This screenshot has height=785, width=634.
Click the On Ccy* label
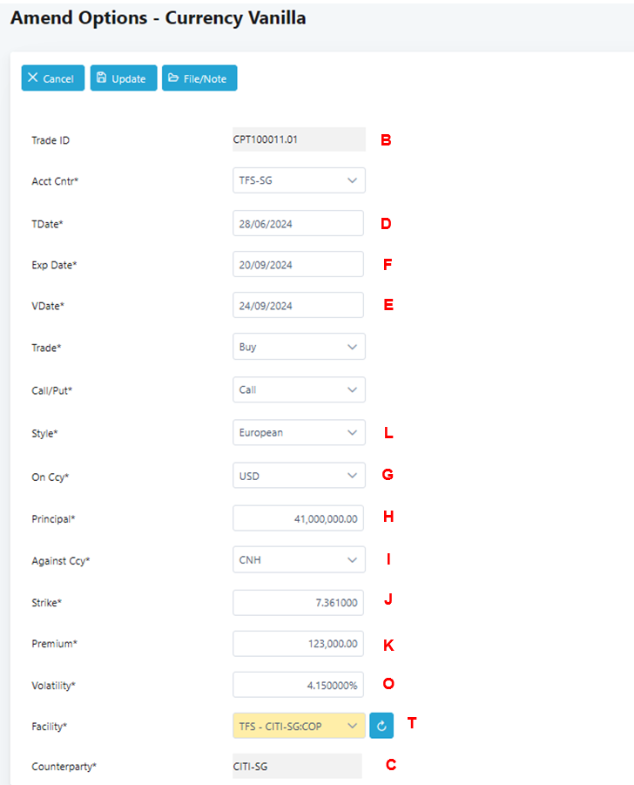50,477
